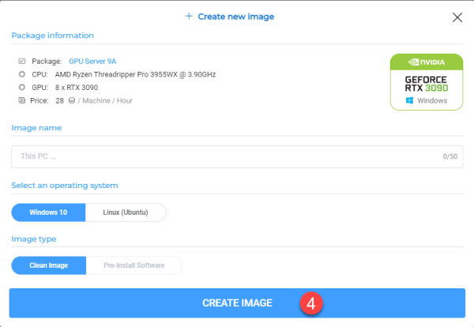Click the credit coin icon after 28
The height and width of the screenshot is (327, 474).
click(72, 101)
